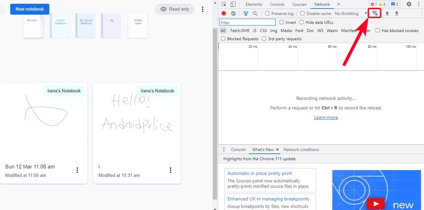Viewport: 424px width, 210px height.
Task: Toggle device toolbar icon
Action: point(233,4)
